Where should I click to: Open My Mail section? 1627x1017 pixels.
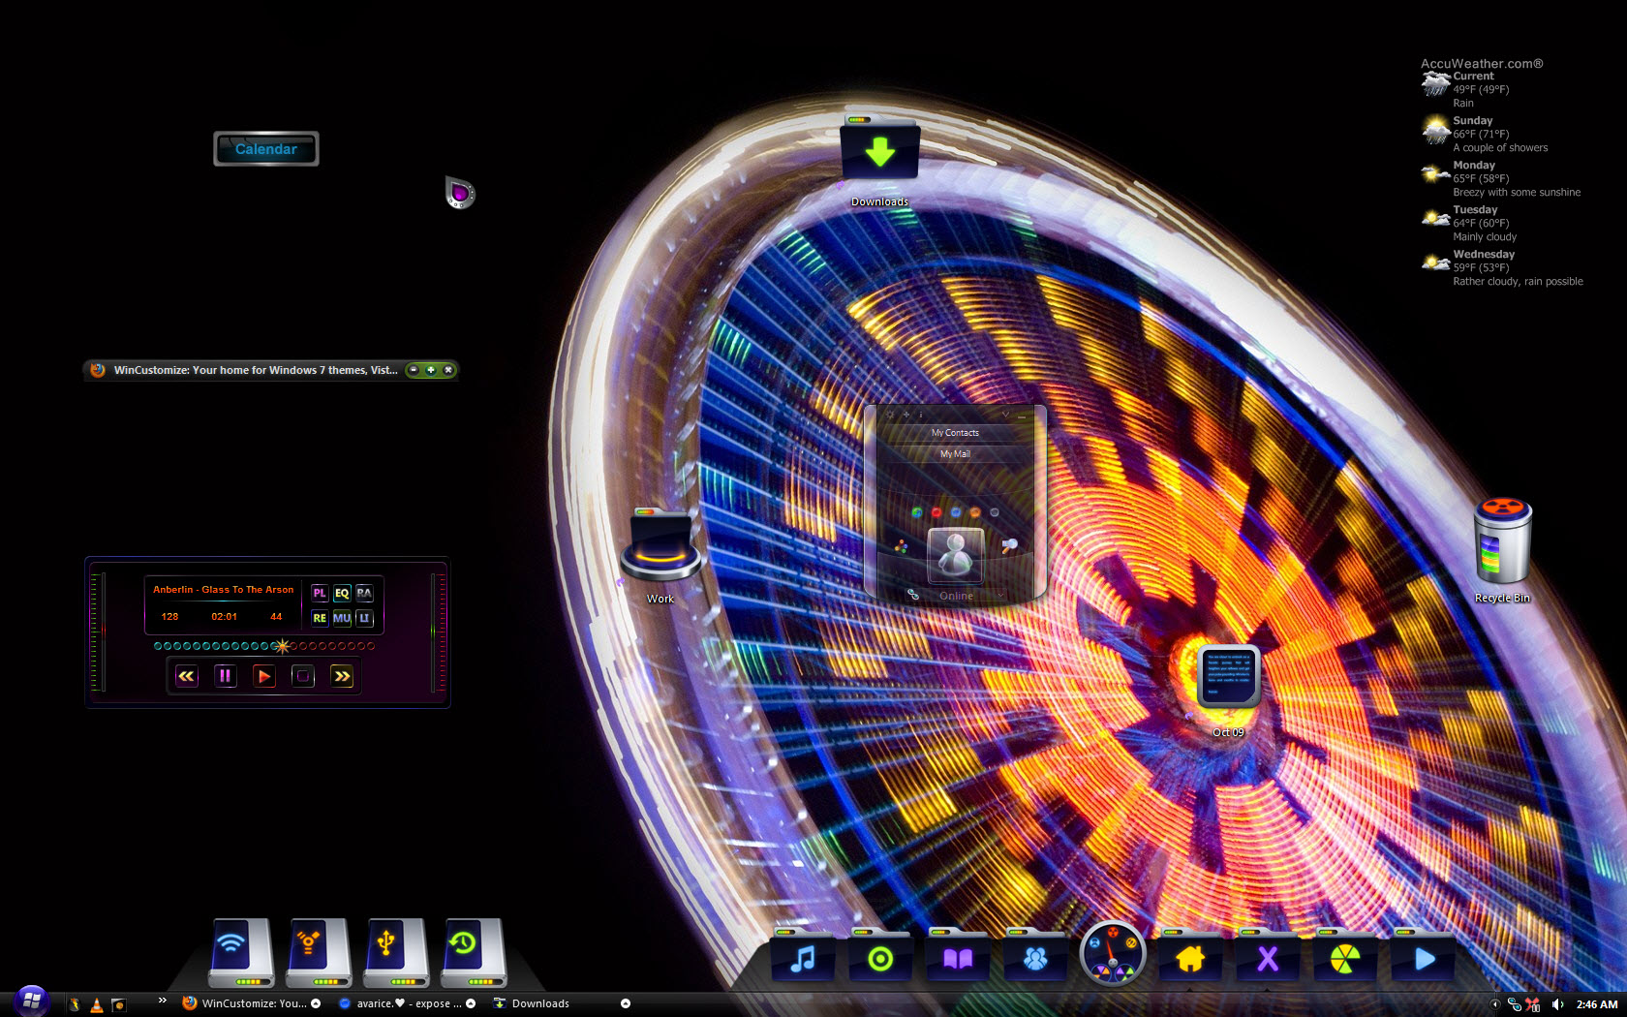tap(955, 454)
